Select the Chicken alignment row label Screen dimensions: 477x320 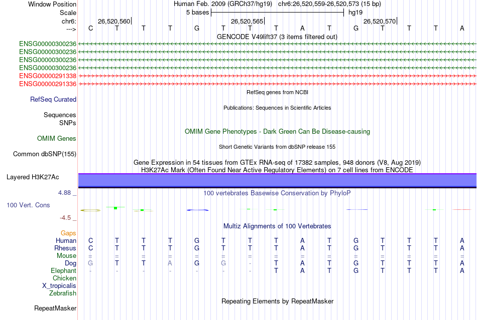coord(64,278)
